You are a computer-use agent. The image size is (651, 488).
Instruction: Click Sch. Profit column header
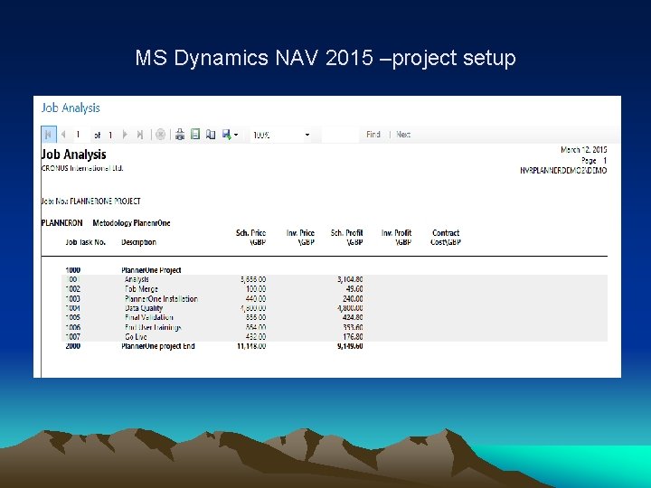tap(346, 238)
